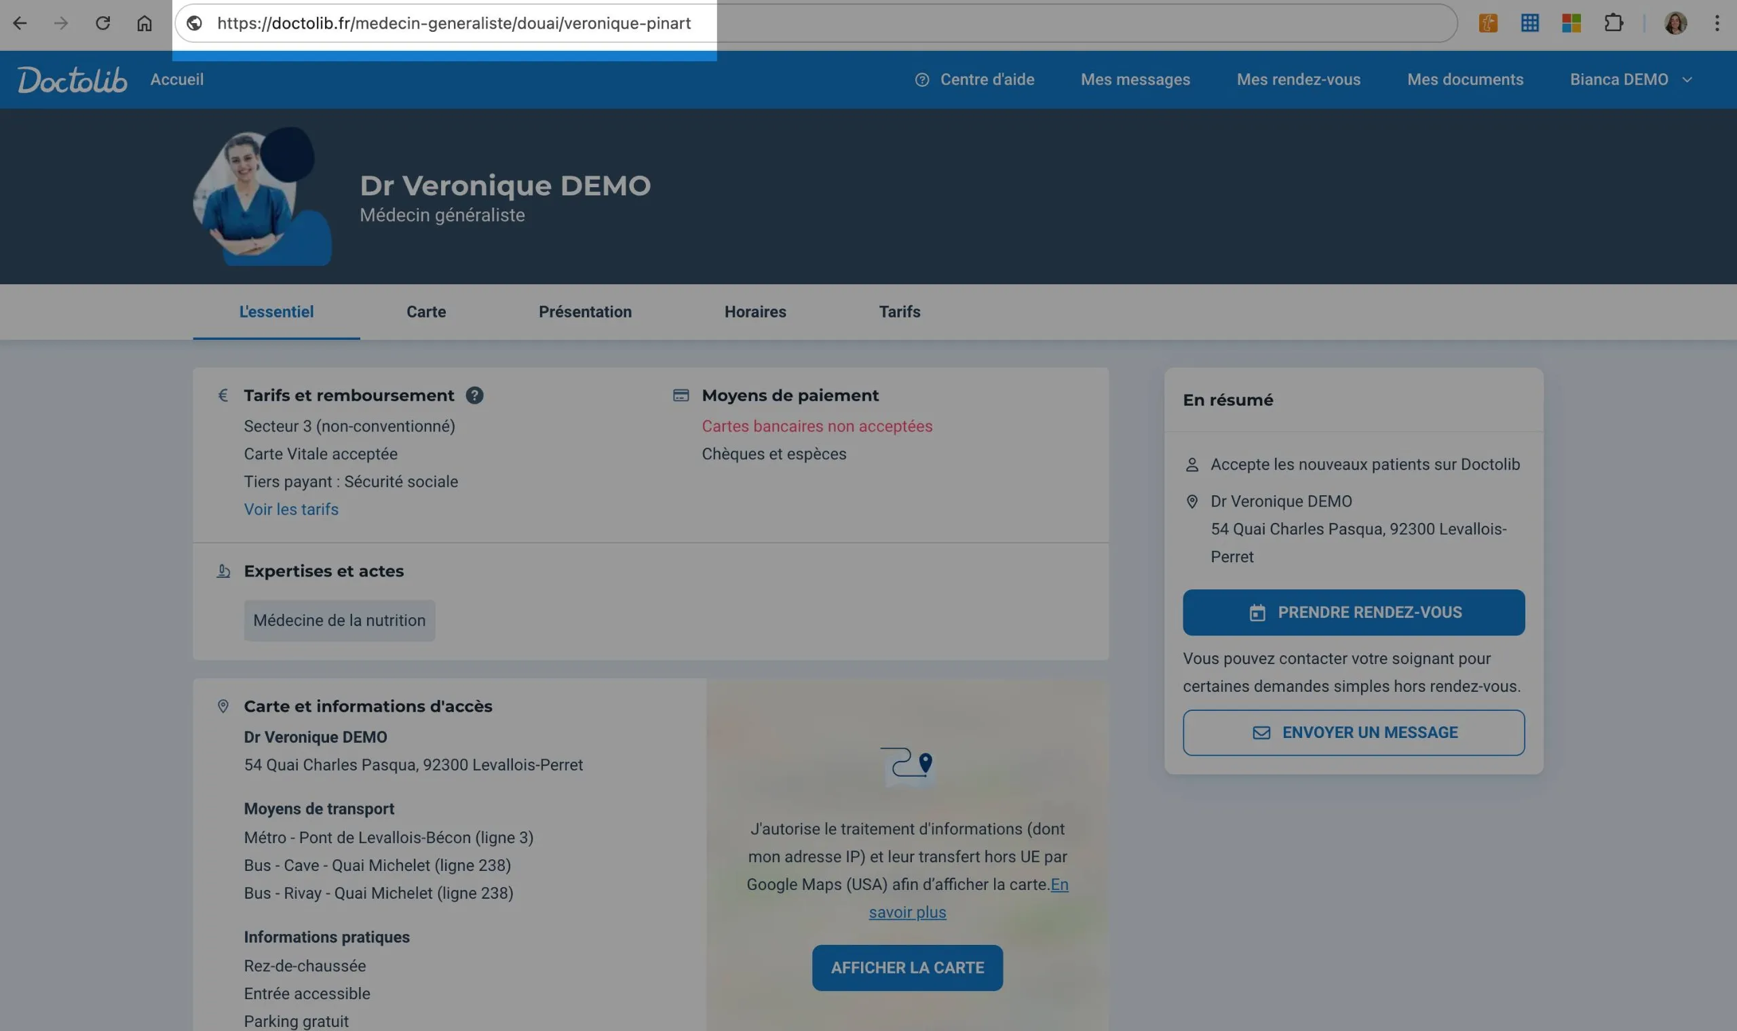Viewport: 1737px width, 1031px height.
Task: Reload the page with refresh icon
Action: [103, 23]
